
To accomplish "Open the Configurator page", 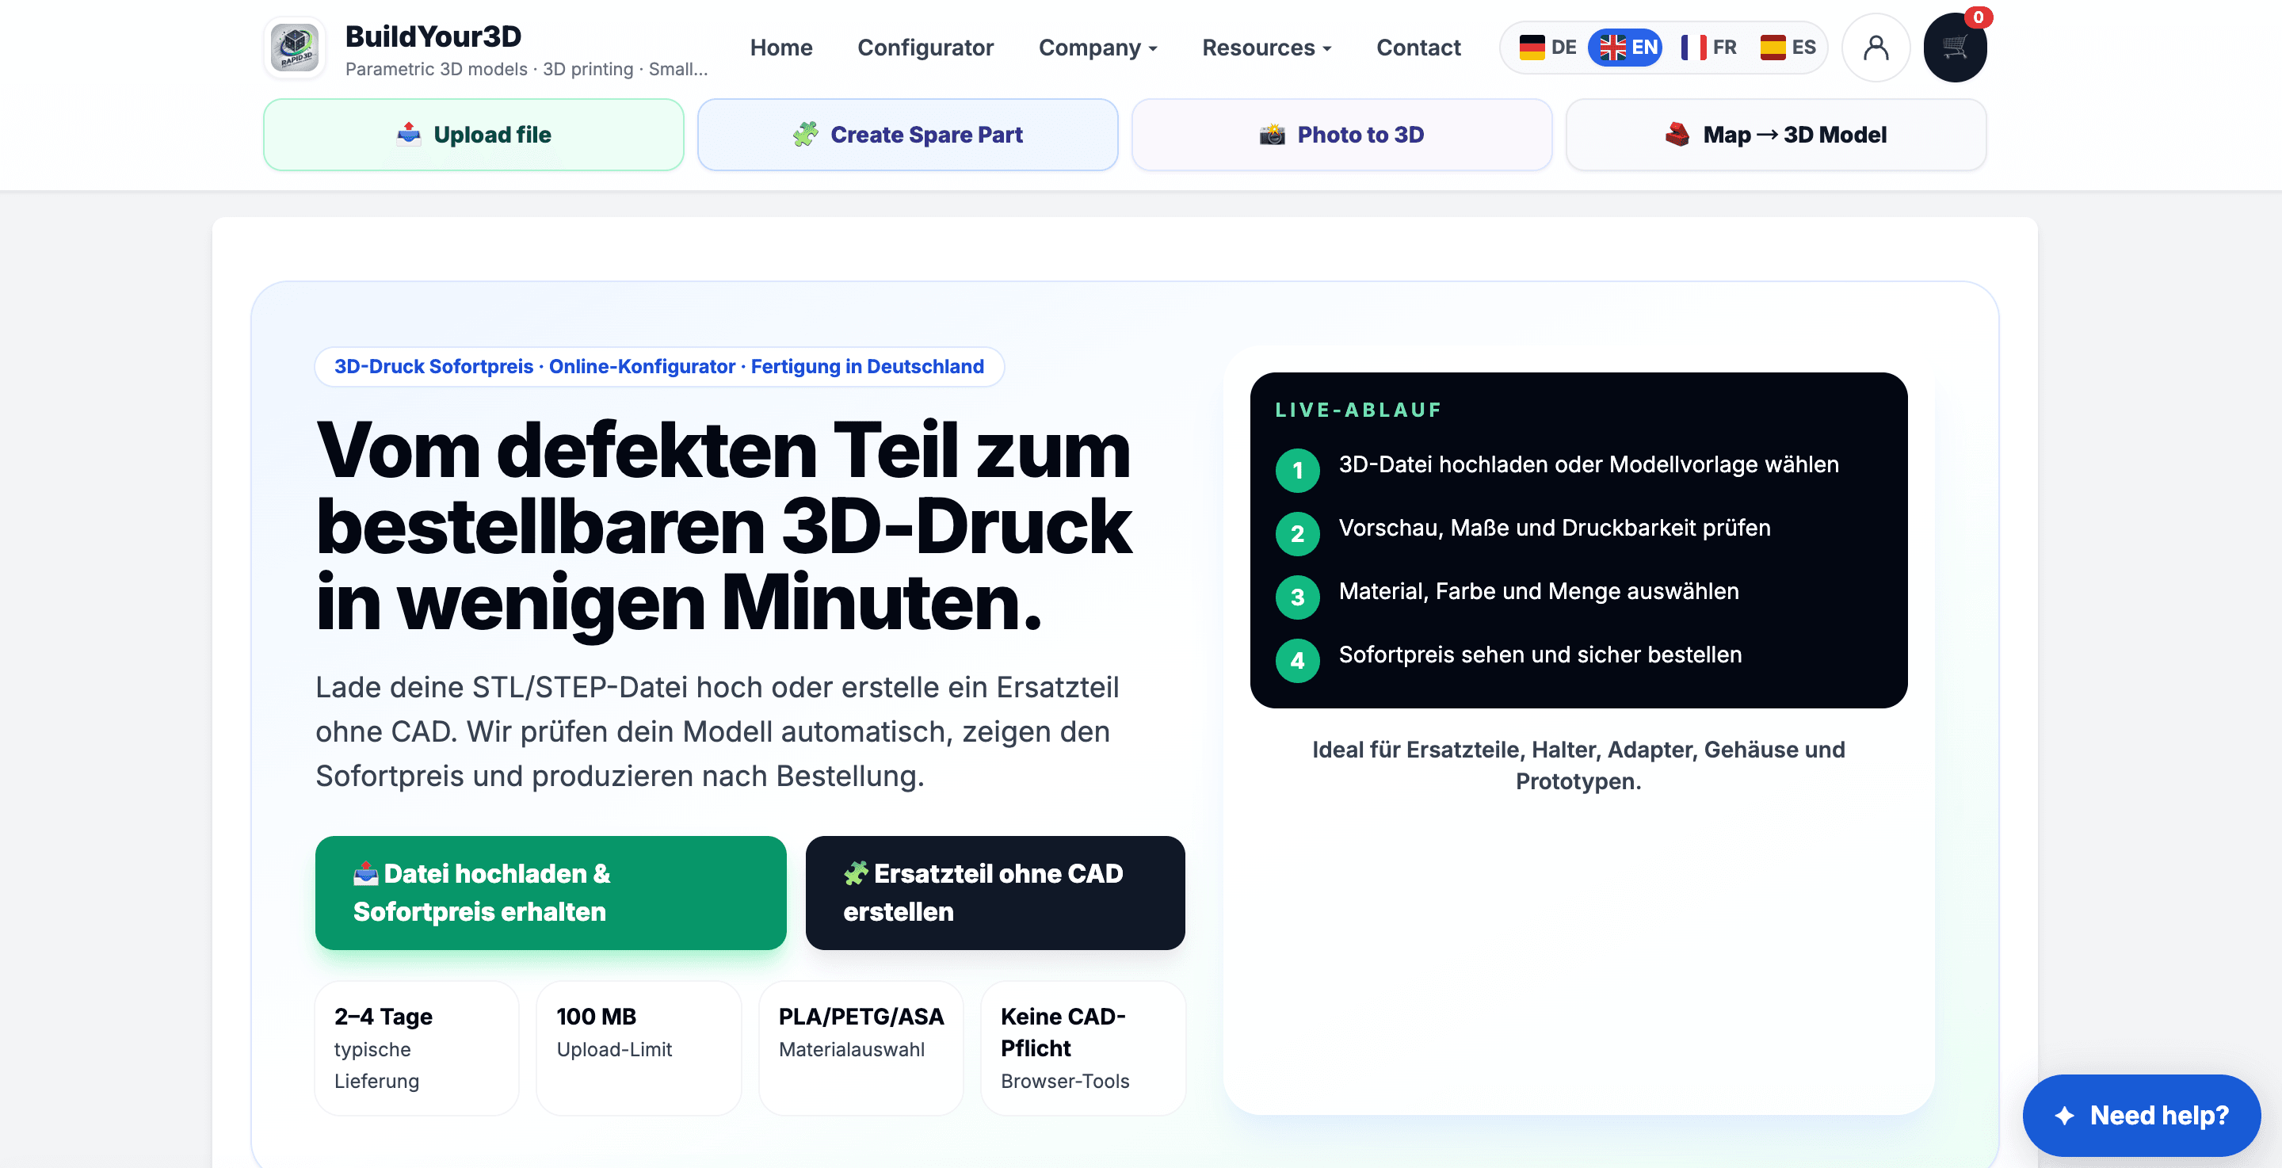I will click(925, 48).
